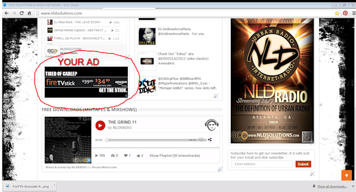Open the ImBreeAnnaMarie - For you post text
This screenshot has width=356, height=192.
(181, 31)
